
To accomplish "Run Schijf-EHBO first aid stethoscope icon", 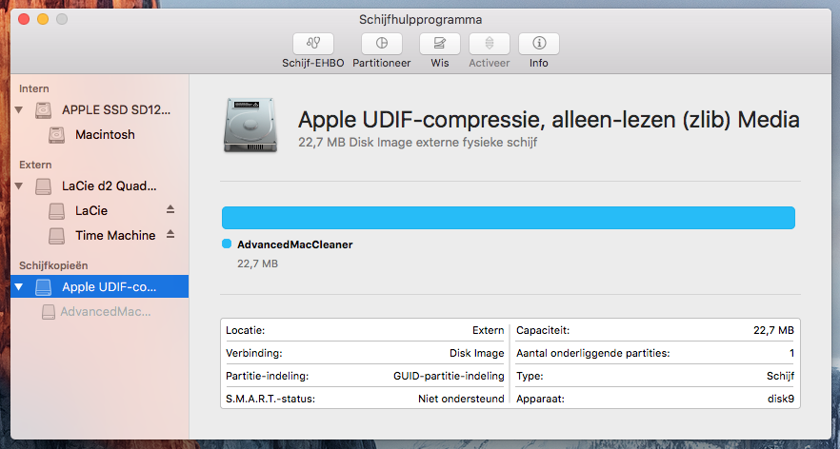I will point(312,44).
